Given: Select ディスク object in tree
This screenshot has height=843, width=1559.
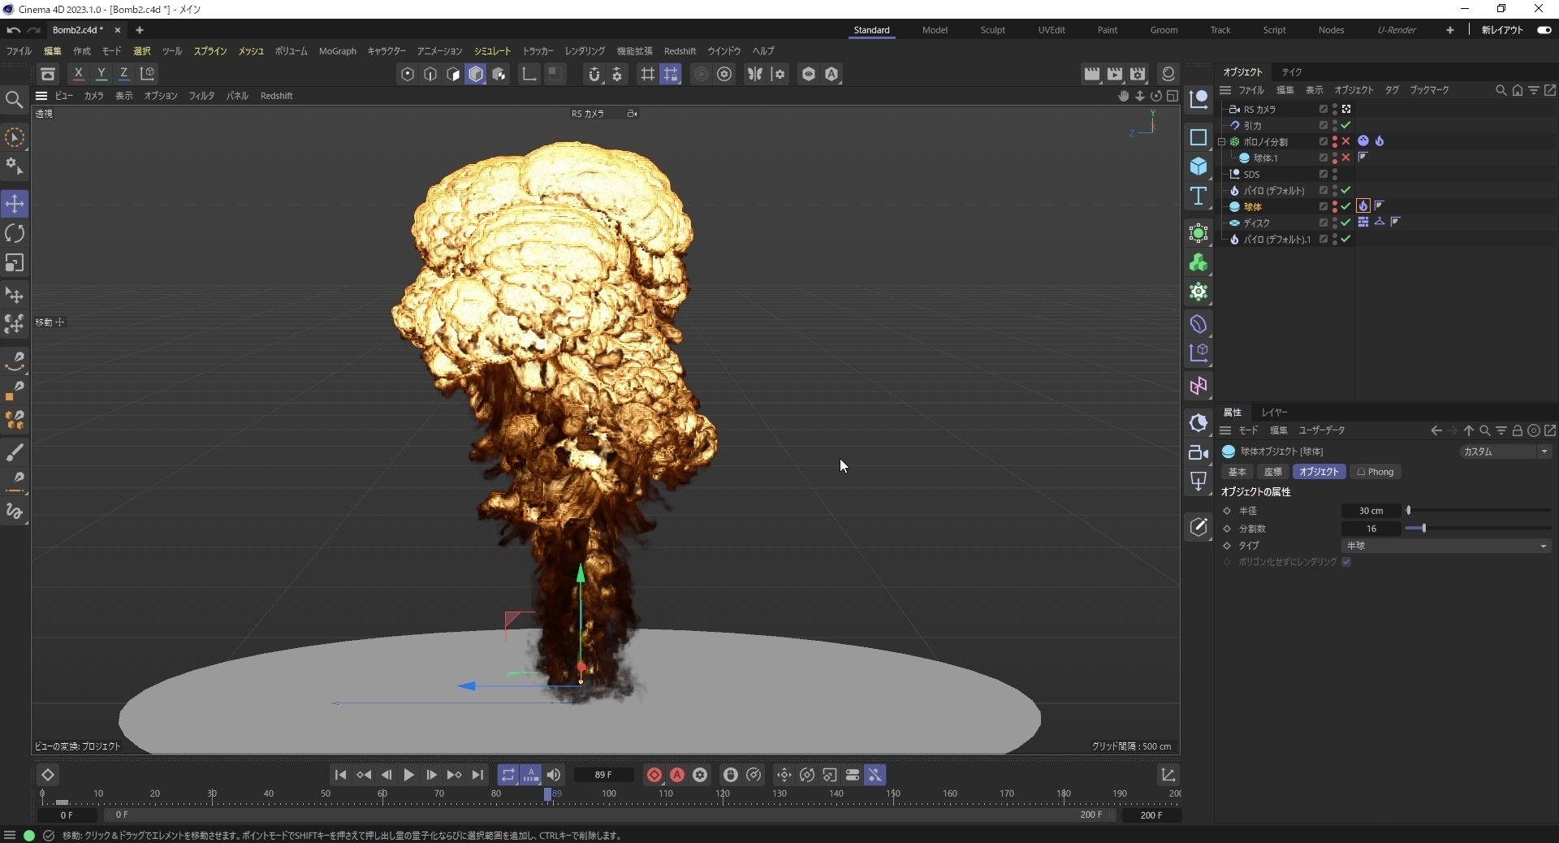Looking at the screenshot, I should point(1256,223).
